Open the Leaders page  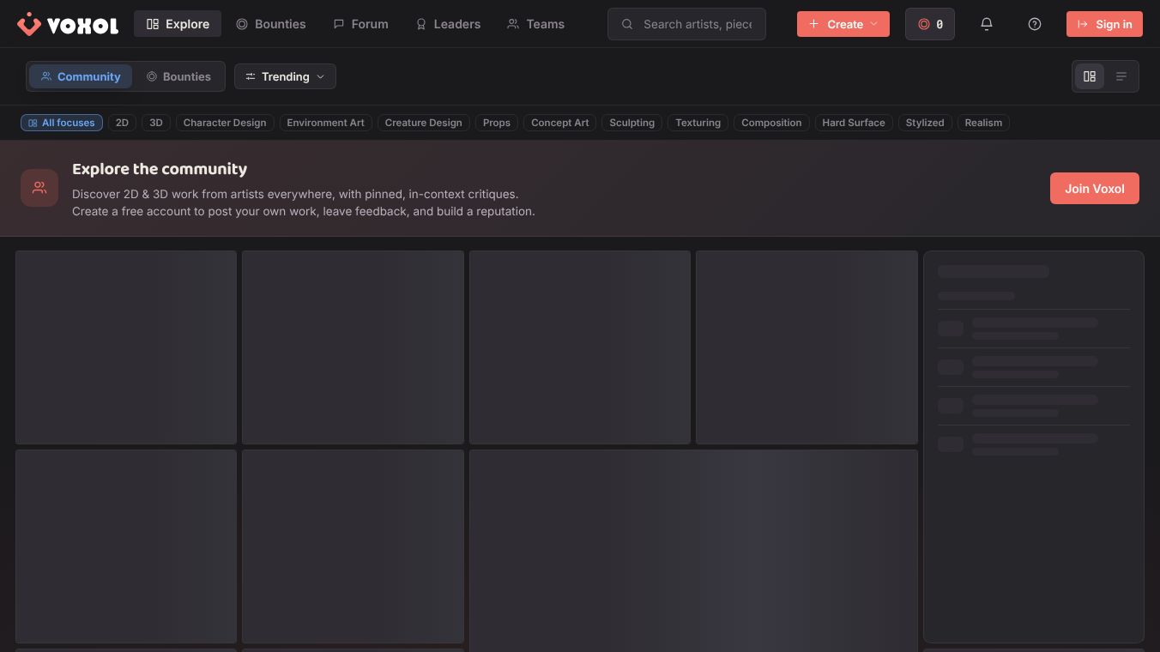[447, 24]
